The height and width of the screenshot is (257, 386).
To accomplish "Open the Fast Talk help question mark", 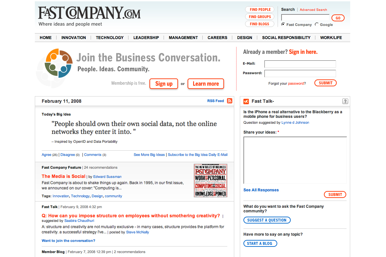I will pyautogui.click(x=345, y=101).
